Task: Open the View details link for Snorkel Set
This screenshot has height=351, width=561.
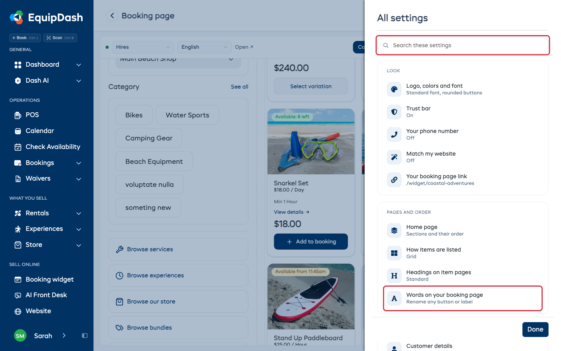Action: (291, 212)
